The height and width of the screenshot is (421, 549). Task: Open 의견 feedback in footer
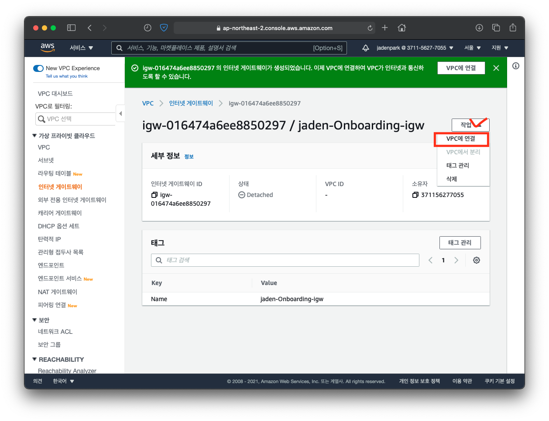tap(38, 381)
